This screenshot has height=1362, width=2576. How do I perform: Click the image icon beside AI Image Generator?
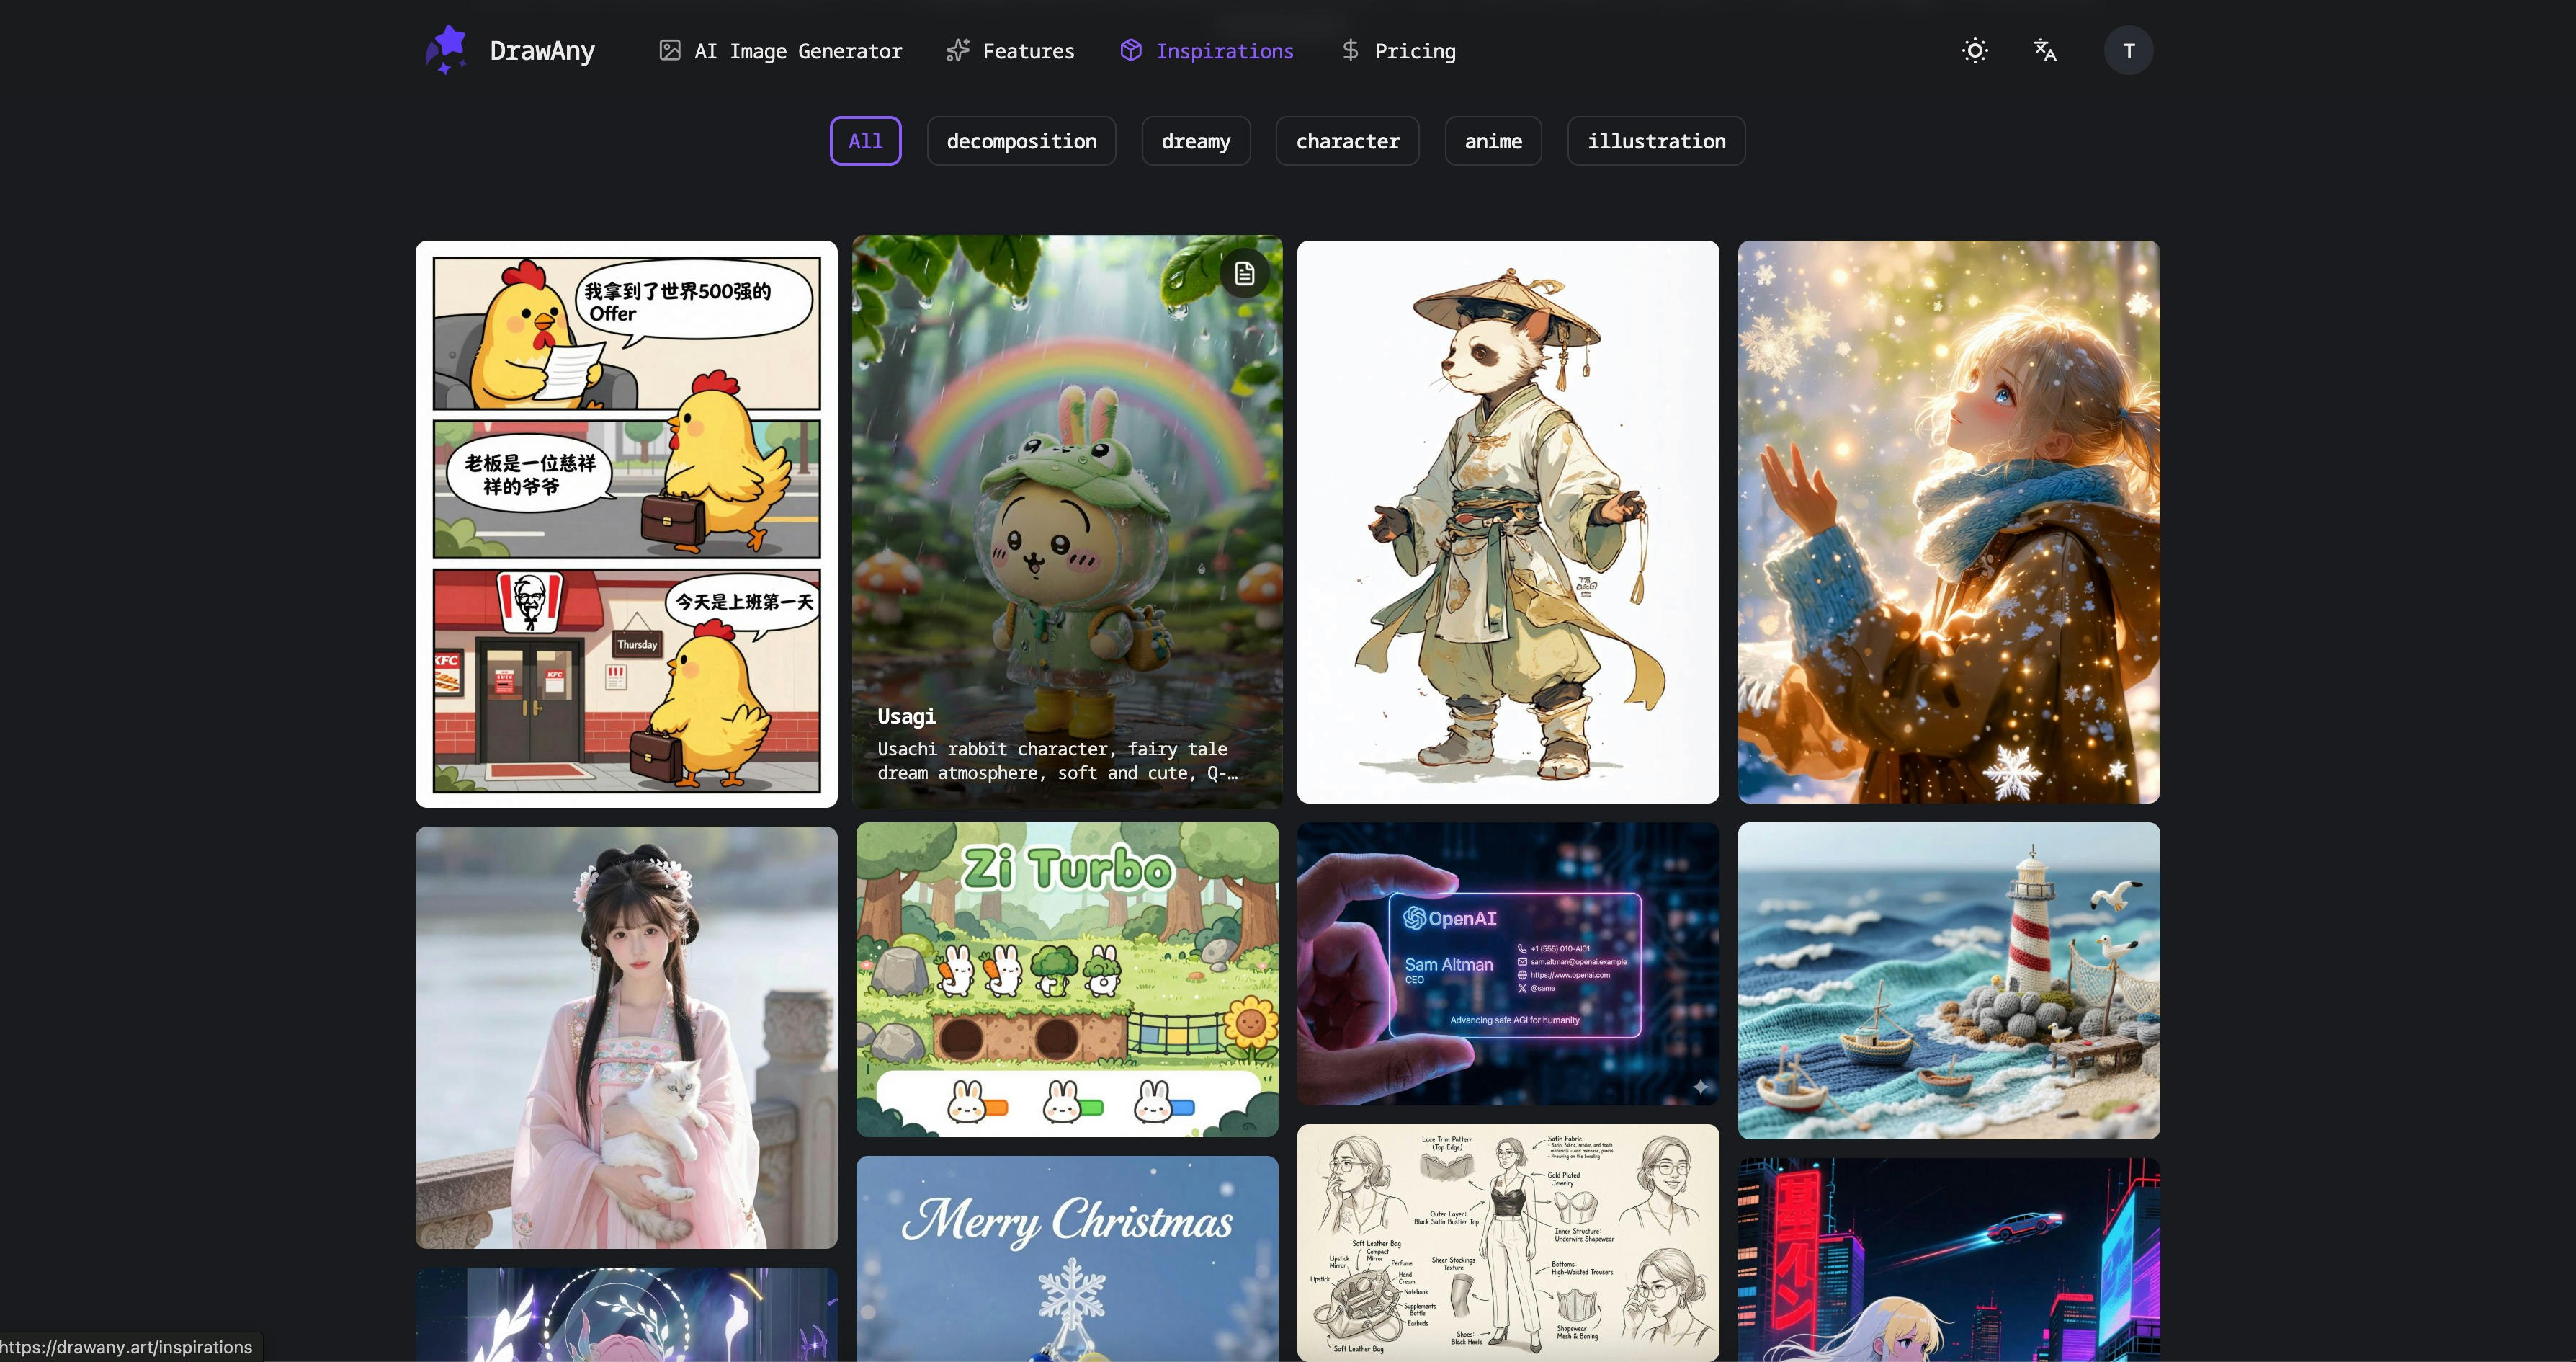(669, 50)
